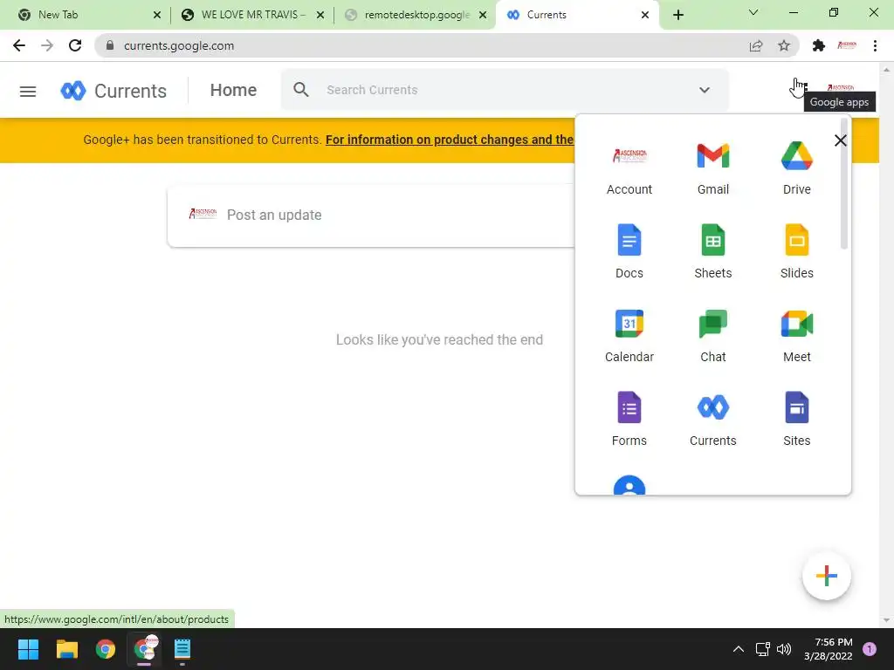The height and width of the screenshot is (670, 894).
Task: Open Gmail from the apps grid
Action: pyautogui.click(x=712, y=168)
